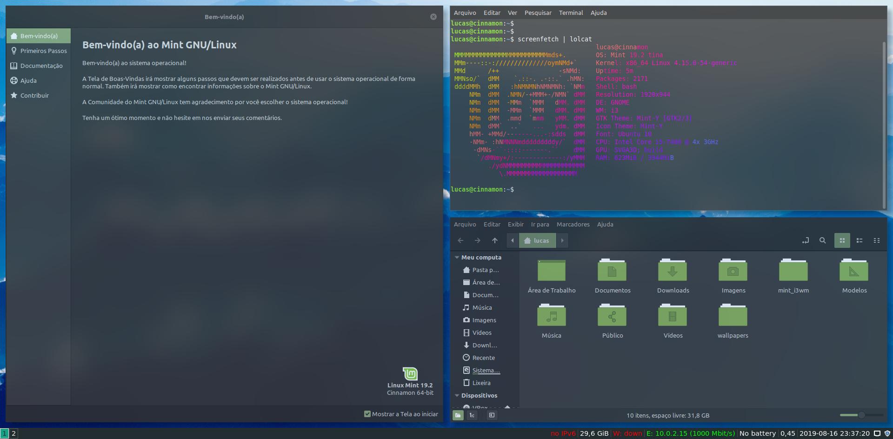The width and height of the screenshot is (893, 439).
Task: Open Marcadores menu in file manager
Action: coord(573,224)
